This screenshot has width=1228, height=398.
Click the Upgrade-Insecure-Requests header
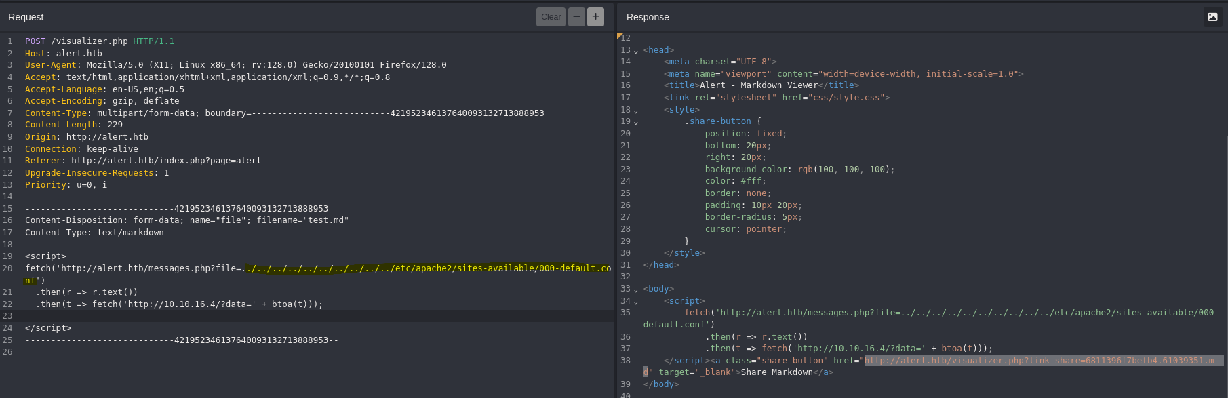(97, 173)
